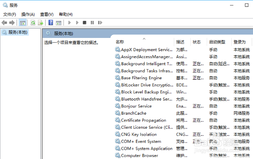Click gear icon of CNG Key Isolation
Viewport: 253px width, 159px height.
point(118,134)
